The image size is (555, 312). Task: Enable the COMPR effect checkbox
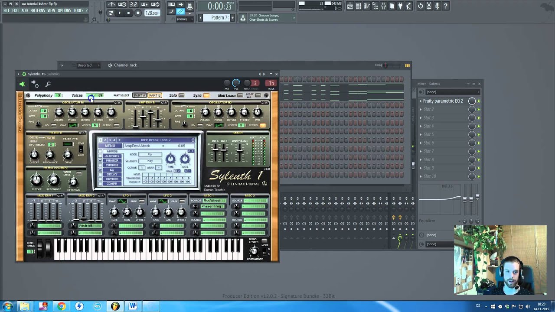101,184
